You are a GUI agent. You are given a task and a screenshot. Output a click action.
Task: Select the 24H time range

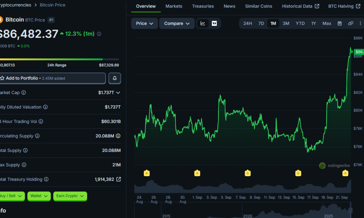(x=248, y=23)
